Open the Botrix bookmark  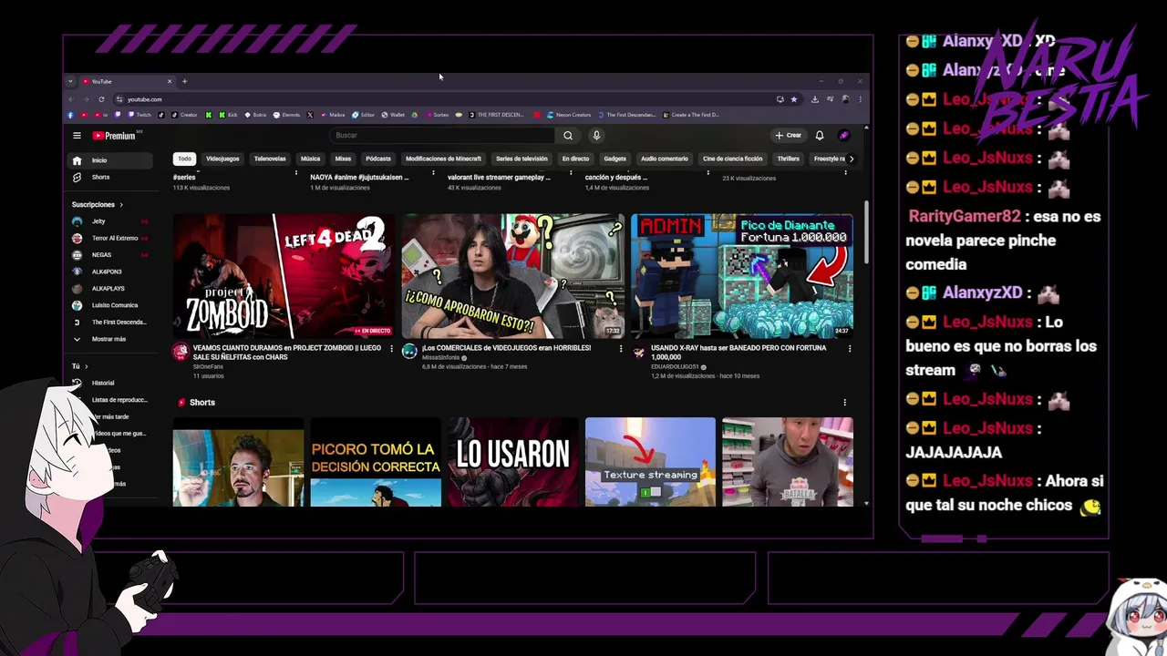[255, 115]
